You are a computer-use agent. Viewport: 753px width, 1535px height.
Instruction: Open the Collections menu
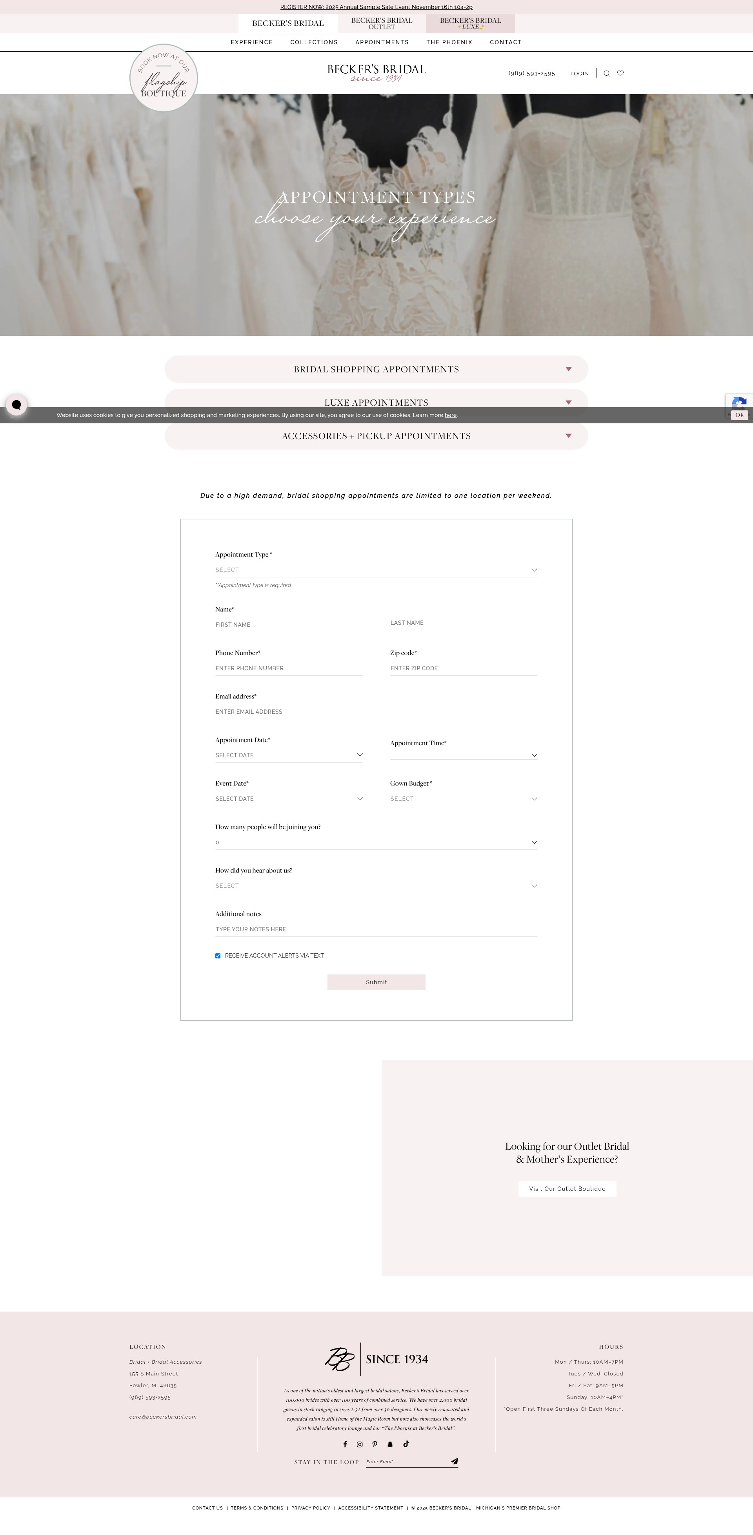tap(314, 42)
